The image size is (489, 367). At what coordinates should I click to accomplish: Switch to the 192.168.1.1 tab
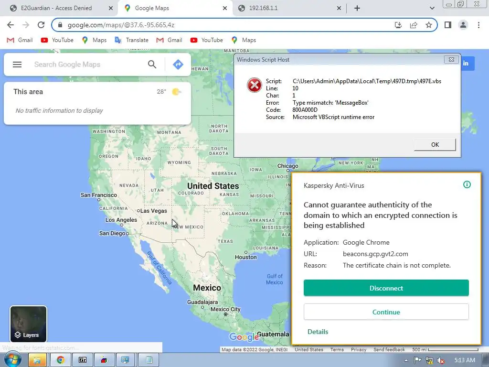point(290,8)
